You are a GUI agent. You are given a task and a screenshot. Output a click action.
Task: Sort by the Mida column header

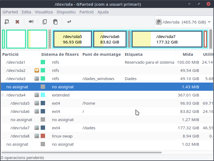click(188, 54)
